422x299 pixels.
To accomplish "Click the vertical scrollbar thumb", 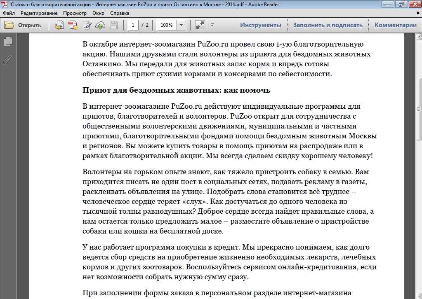I will click(x=419, y=109).
